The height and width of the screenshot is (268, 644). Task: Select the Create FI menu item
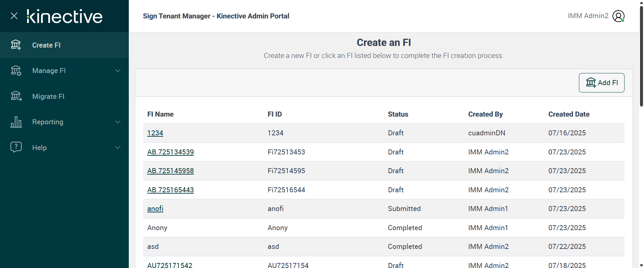[46, 45]
